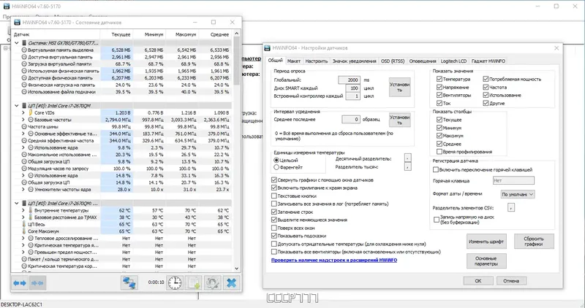The image size is (585, 308).
Task: Open the Формат даты / времени dropdown
Action: point(518,194)
